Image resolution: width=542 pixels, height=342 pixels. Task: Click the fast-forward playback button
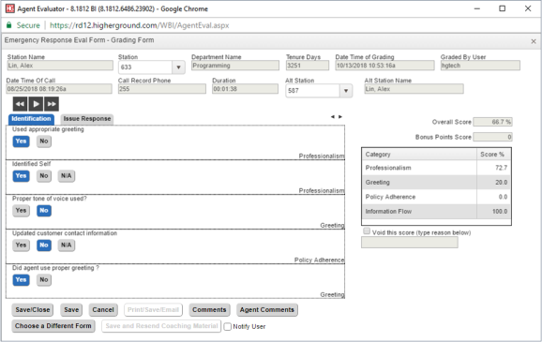[52, 104]
